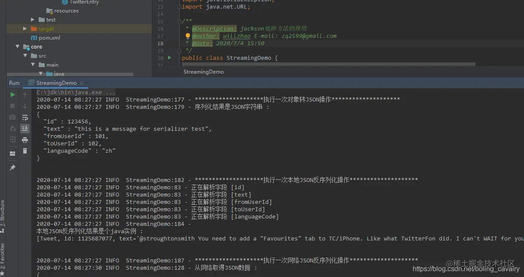Viewport: 524px width, 277px height.
Task: Click the Exit icon in Run toolbar
Action: (12, 139)
